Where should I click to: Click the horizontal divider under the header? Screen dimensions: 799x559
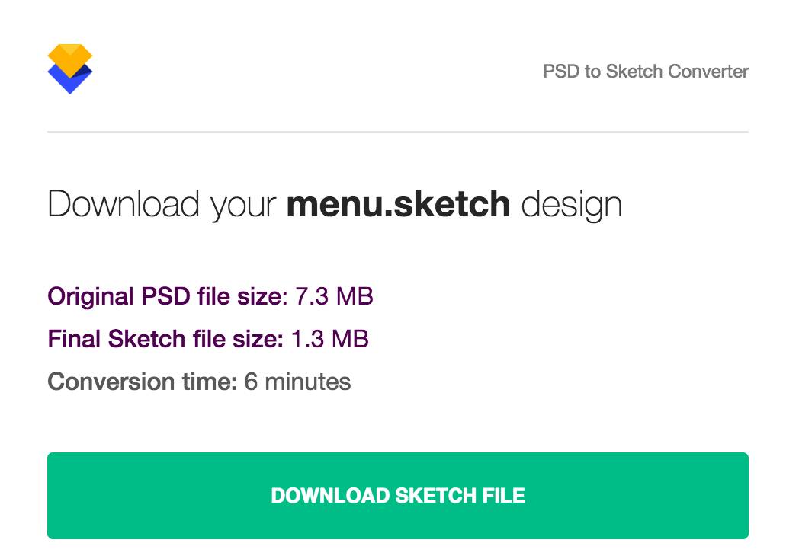click(399, 129)
